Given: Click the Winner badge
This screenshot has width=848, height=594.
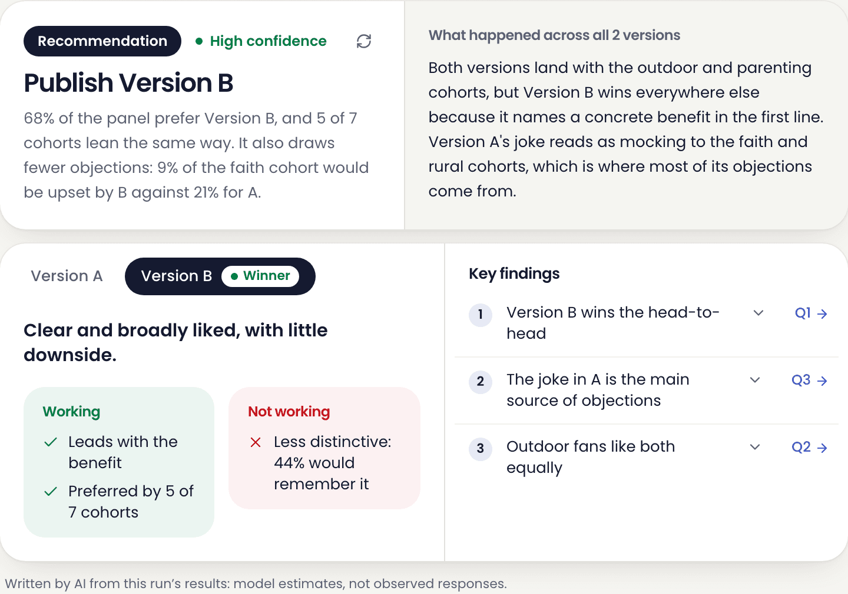Looking at the screenshot, I should (x=260, y=276).
